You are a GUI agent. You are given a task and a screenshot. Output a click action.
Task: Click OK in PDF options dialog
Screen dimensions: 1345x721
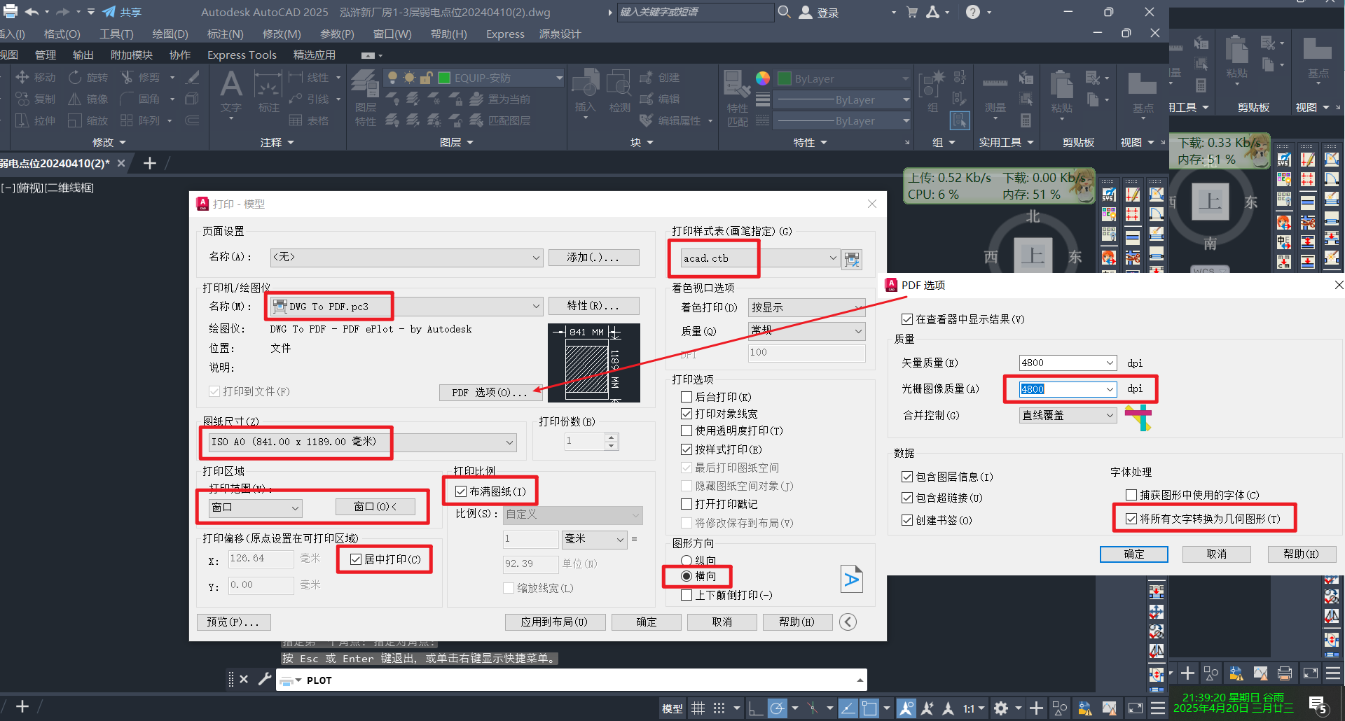(1134, 554)
